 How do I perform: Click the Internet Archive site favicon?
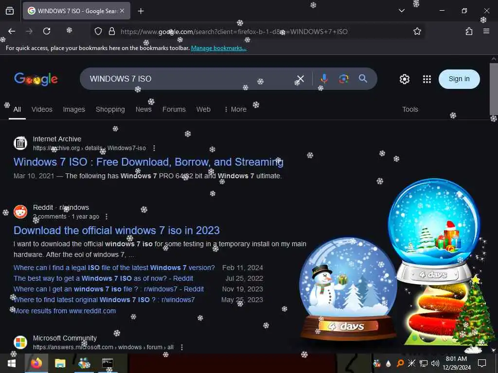[x=20, y=143]
